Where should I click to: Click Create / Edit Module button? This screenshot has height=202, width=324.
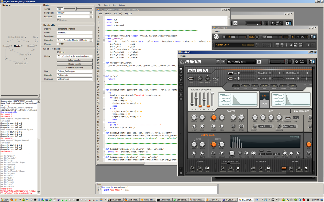pyautogui.click(x=75, y=68)
